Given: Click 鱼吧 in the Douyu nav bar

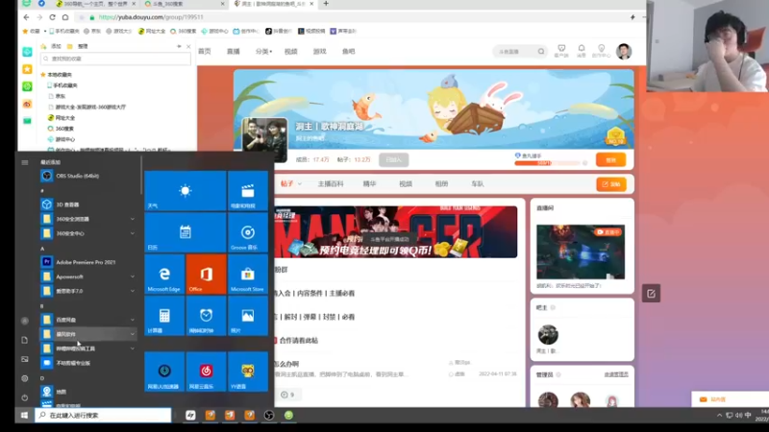Looking at the screenshot, I should coord(349,52).
